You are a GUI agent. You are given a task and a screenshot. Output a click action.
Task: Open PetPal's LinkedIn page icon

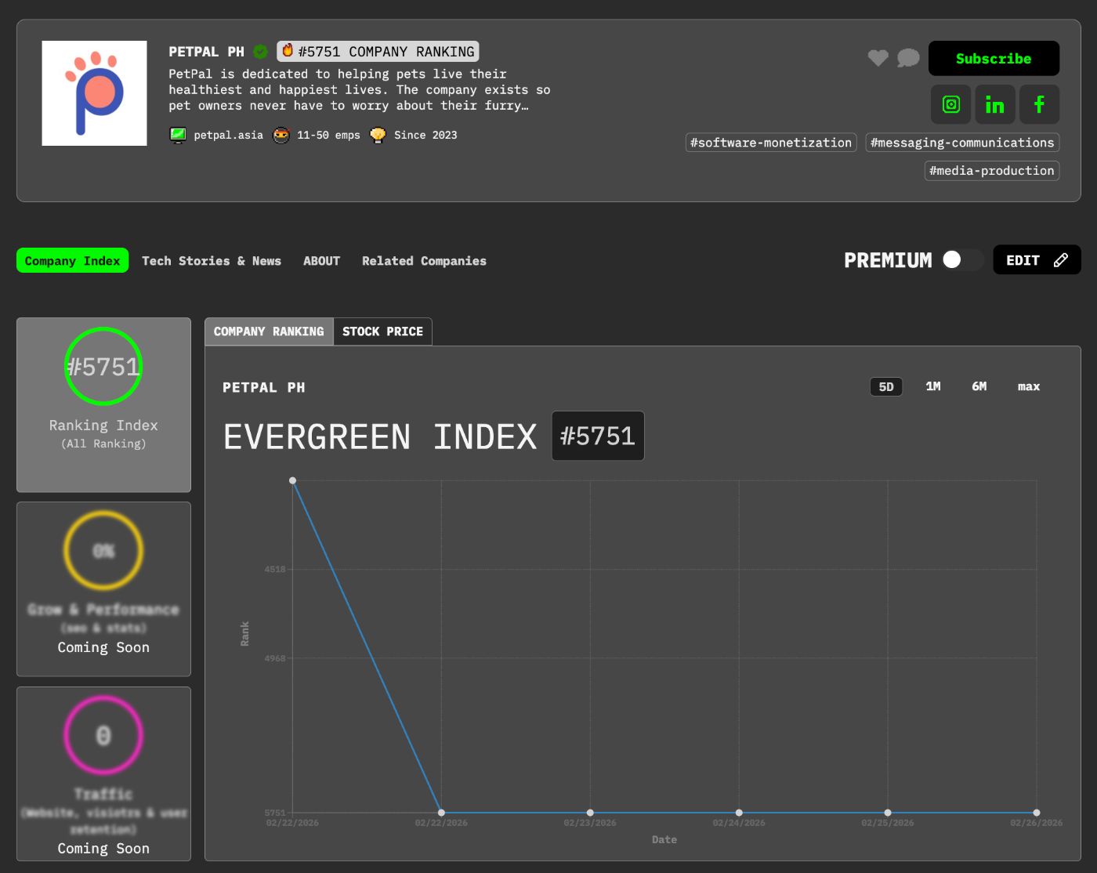coord(994,104)
